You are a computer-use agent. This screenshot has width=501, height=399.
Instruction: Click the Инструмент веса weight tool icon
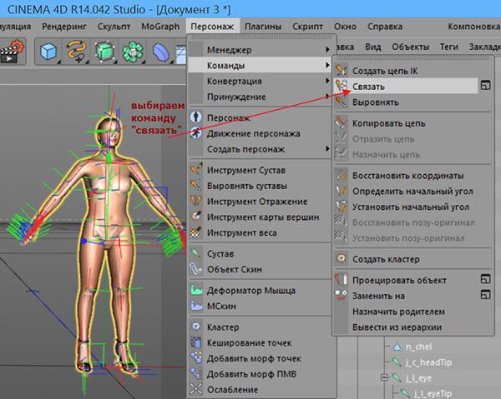196,232
